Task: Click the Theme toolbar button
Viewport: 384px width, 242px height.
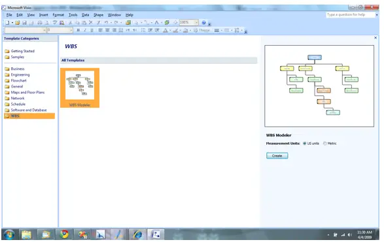Action: click(x=201, y=30)
